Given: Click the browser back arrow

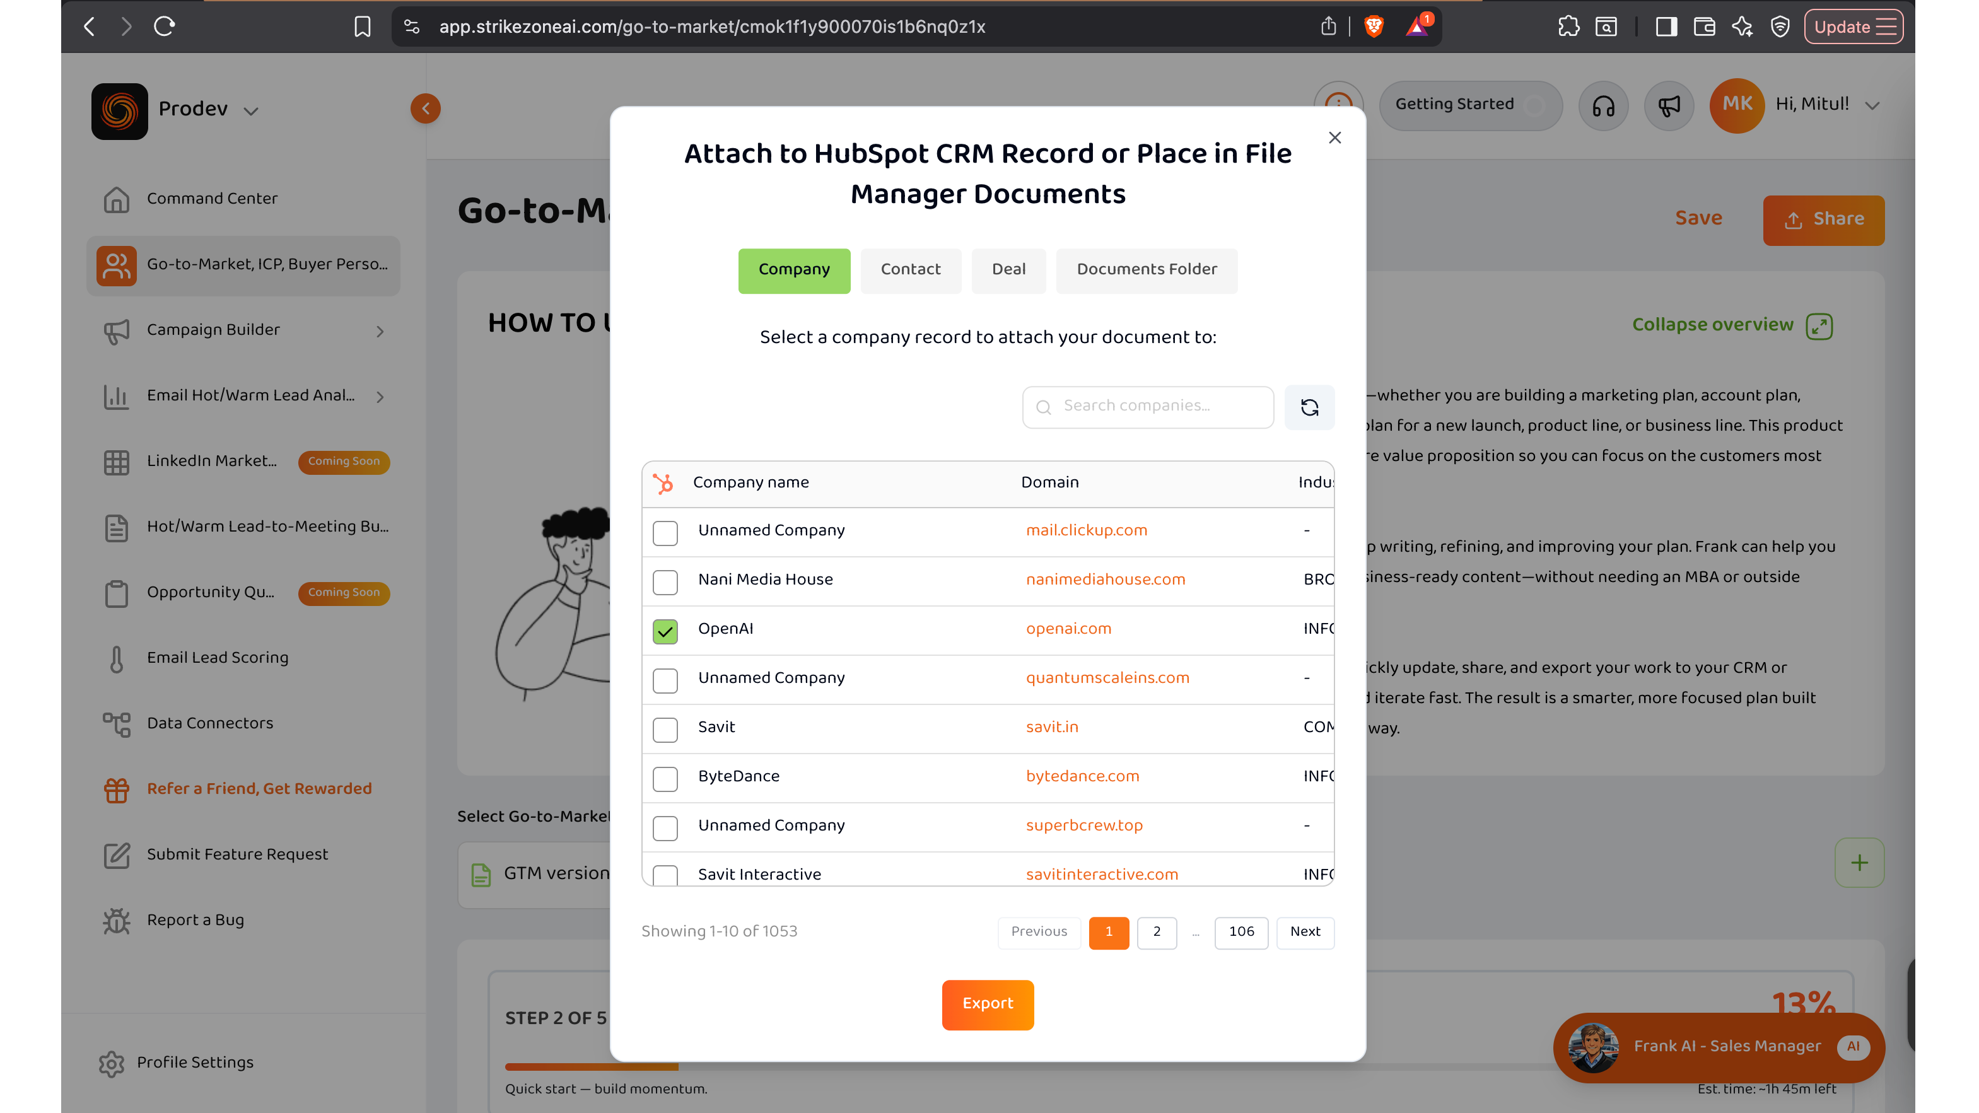Looking at the screenshot, I should coord(89,27).
